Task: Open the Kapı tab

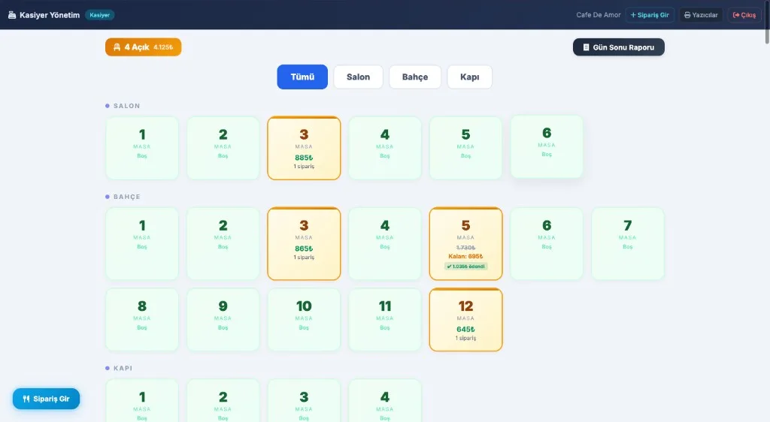Action: (469, 77)
